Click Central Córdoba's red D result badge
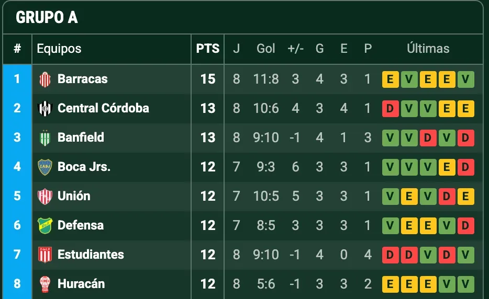Image resolution: width=489 pixels, height=299 pixels. click(x=391, y=109)
